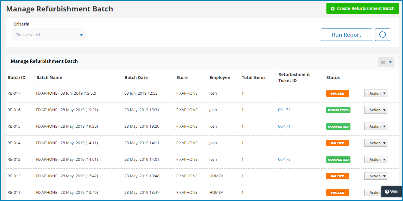This screenshot has height=201, width=403.
Task: Click batch date 03 Jun, 2019 12:52
Action: tap(141, 93)
